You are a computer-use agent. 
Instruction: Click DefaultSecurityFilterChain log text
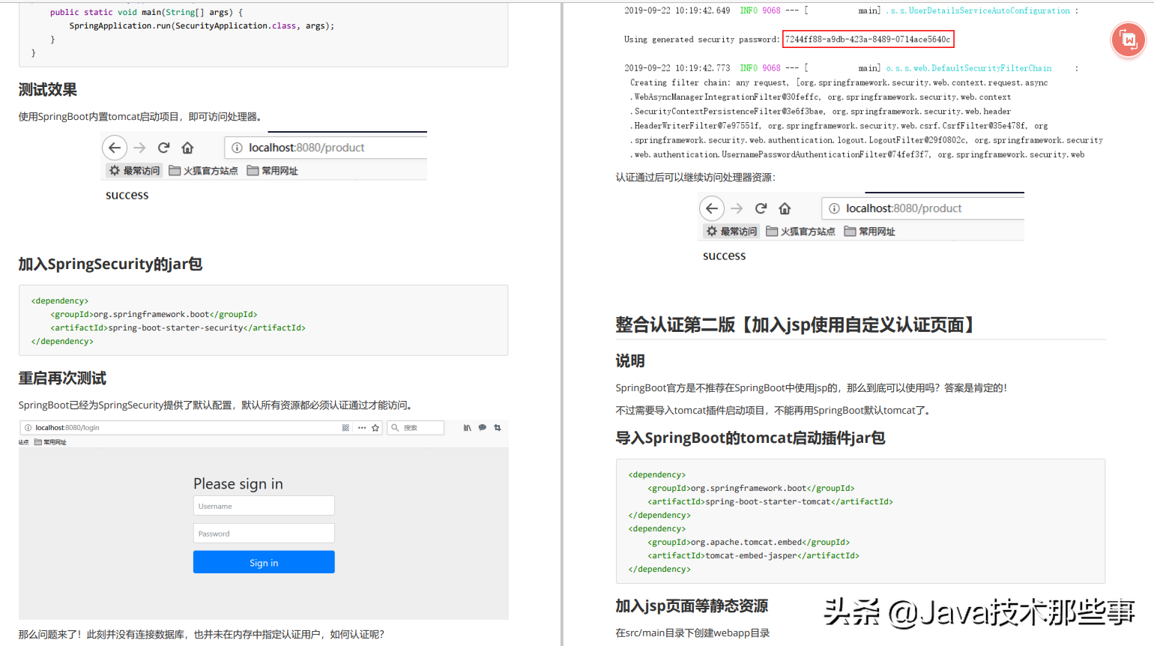point(969,68)
